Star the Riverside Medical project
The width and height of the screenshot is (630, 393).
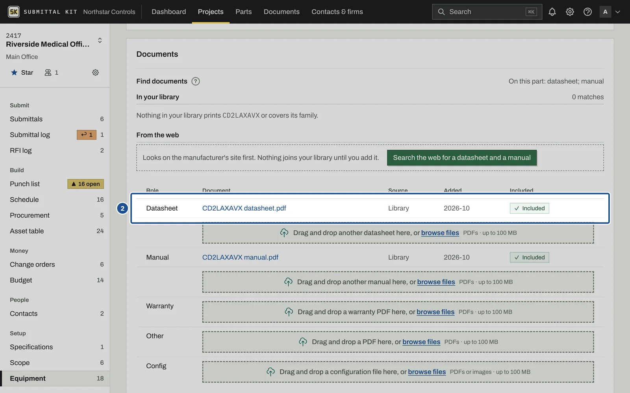tap(22, 73)
